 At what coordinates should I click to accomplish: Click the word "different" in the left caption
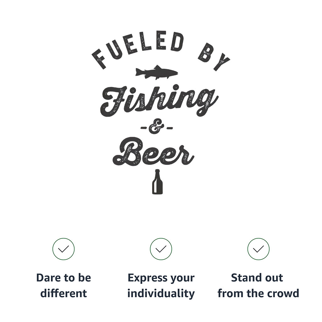pos(64,293)
